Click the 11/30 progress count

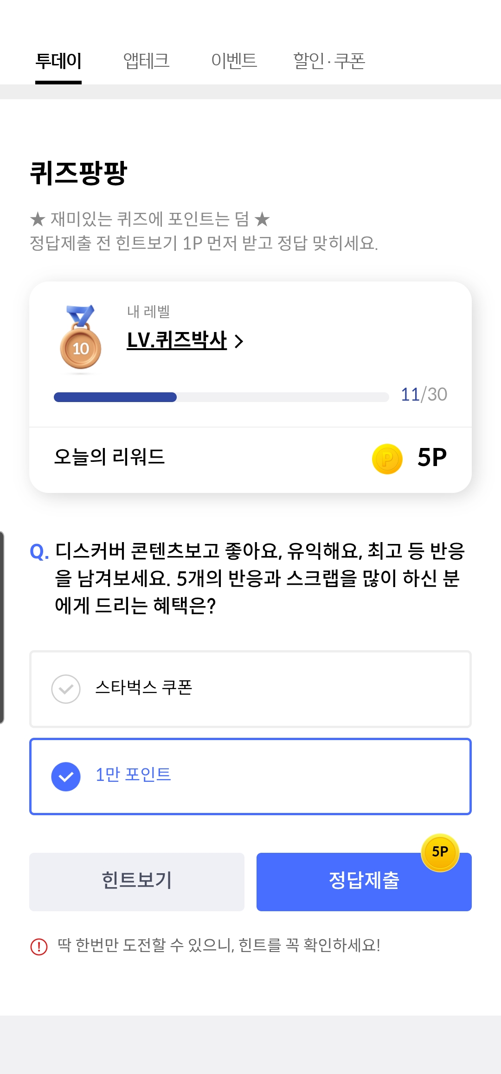[424, 395]
